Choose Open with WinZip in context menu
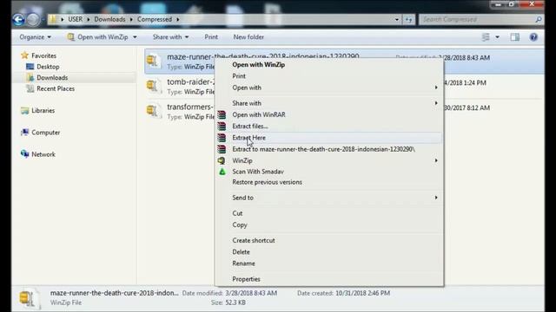 329,65
